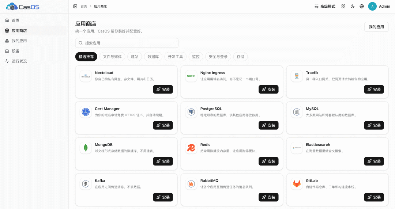Click the MongoDB leaf icon
Viewport: 395px width, 209px height.
pyautogui.click(x=86, y=148)
